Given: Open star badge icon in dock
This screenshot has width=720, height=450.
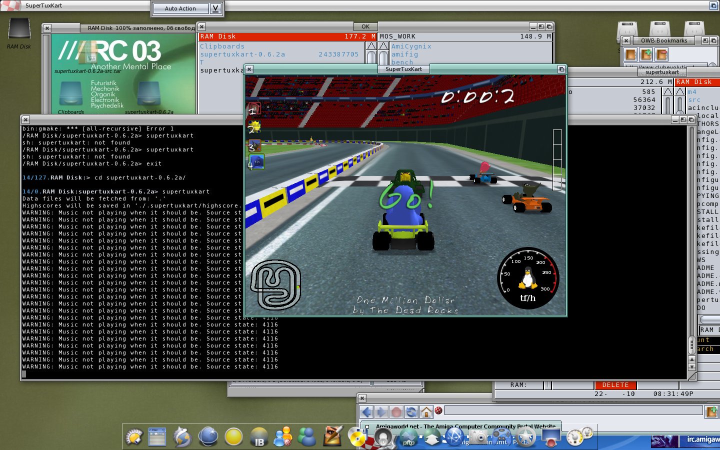Looking at the screenshot, I should tap(526, 437).
